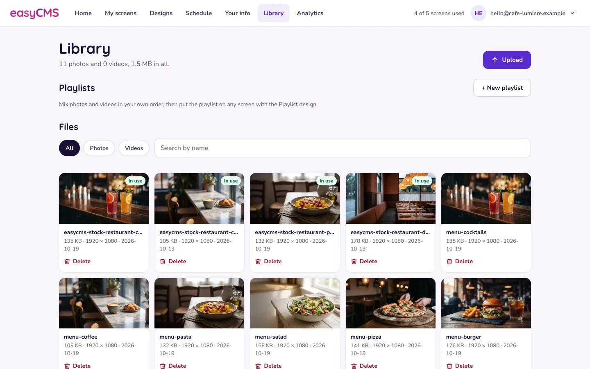
Task: Delete the menu-coffee file
Action: [77, 365]
